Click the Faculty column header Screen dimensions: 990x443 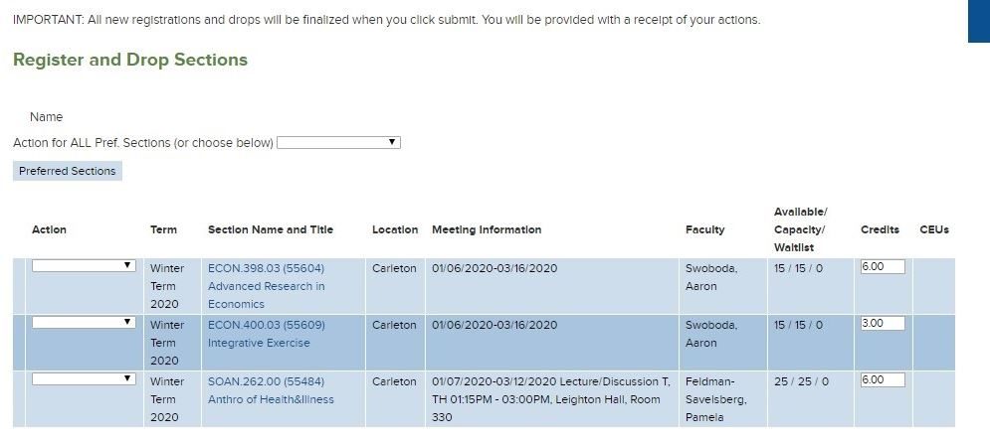coord(704,230)
